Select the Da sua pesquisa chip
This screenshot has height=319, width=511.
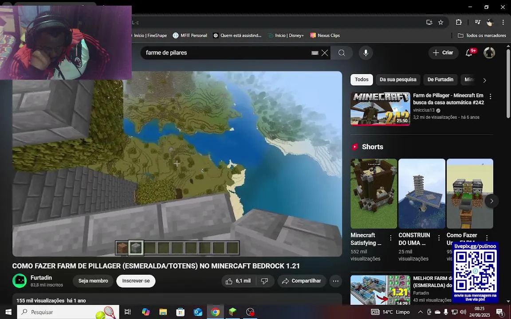pos(398,80)
